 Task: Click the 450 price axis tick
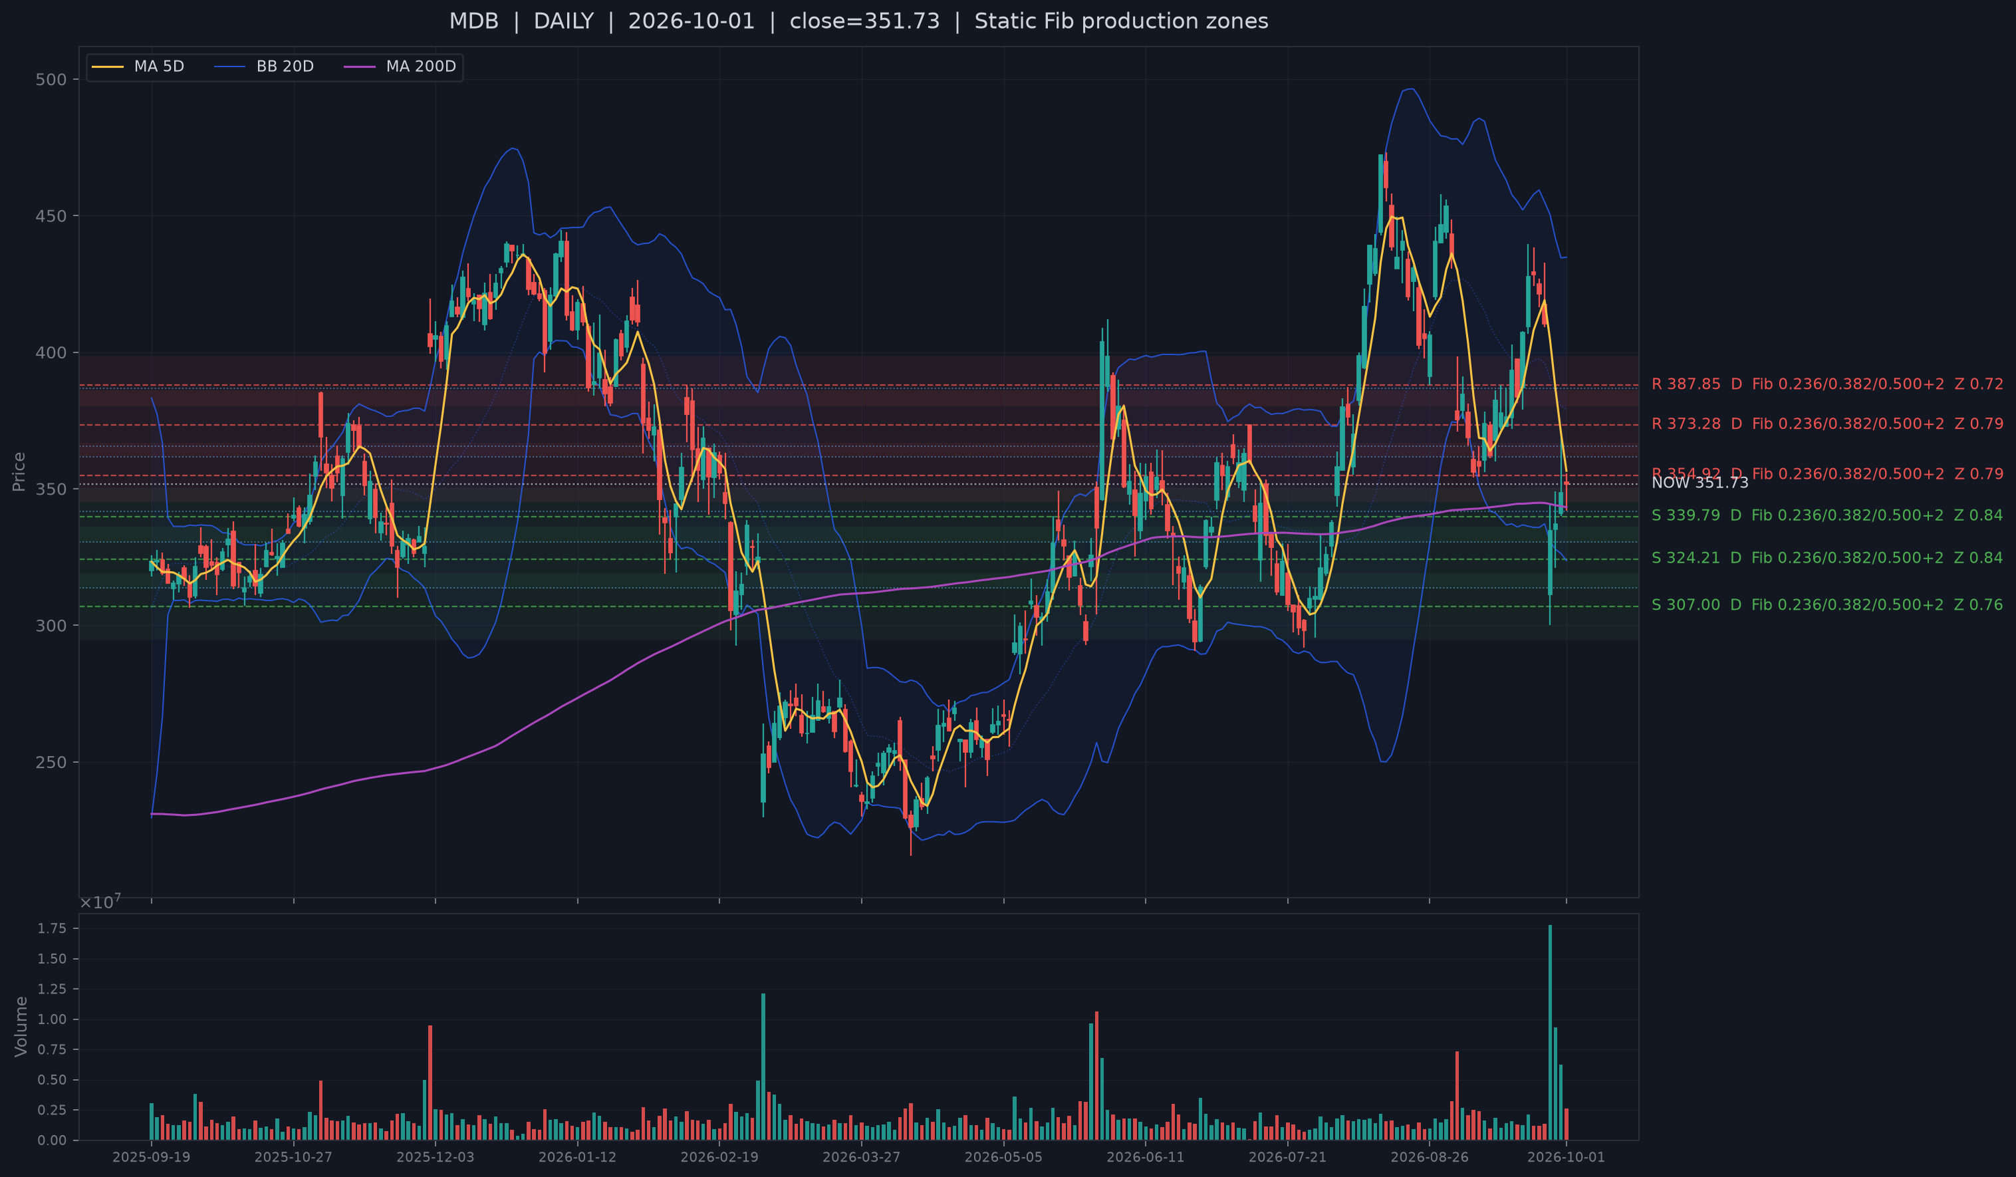(x=51, y=216)
